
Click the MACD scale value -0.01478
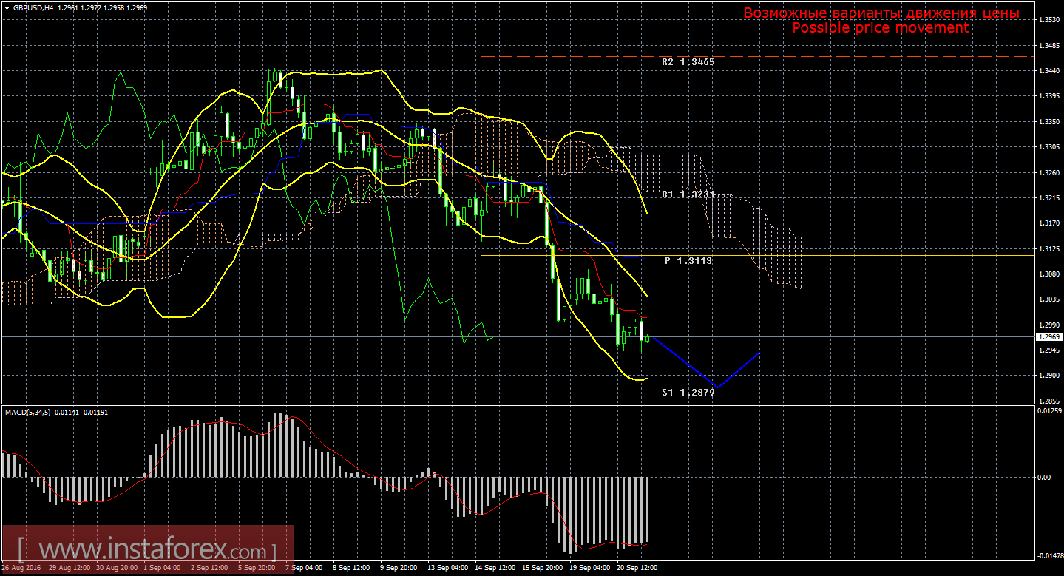(1049, 556)
